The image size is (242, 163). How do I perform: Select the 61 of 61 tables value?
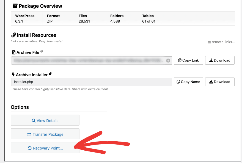[148, 21]
